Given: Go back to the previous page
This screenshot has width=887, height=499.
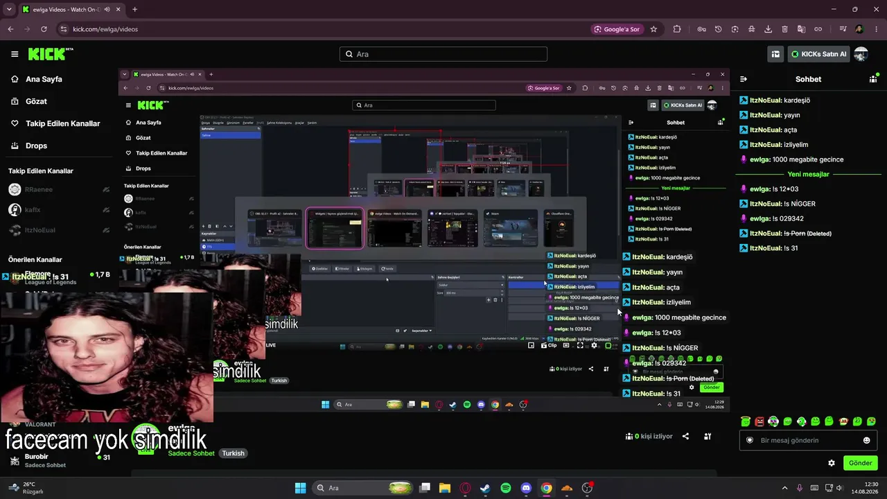Looking at the screenshot, I should [x=10, y=29].
